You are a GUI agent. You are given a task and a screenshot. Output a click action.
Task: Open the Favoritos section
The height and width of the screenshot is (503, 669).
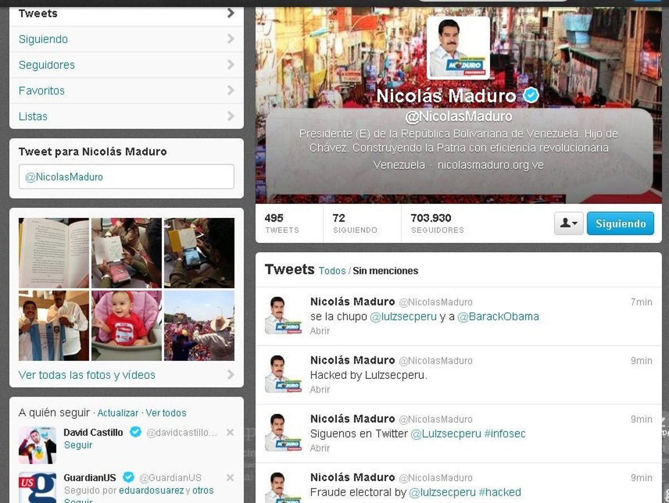[x=126, y=90]
